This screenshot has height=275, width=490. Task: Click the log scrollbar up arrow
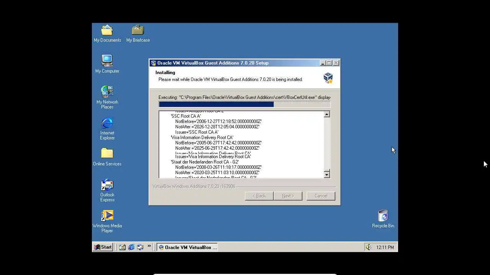click(327, 114)
